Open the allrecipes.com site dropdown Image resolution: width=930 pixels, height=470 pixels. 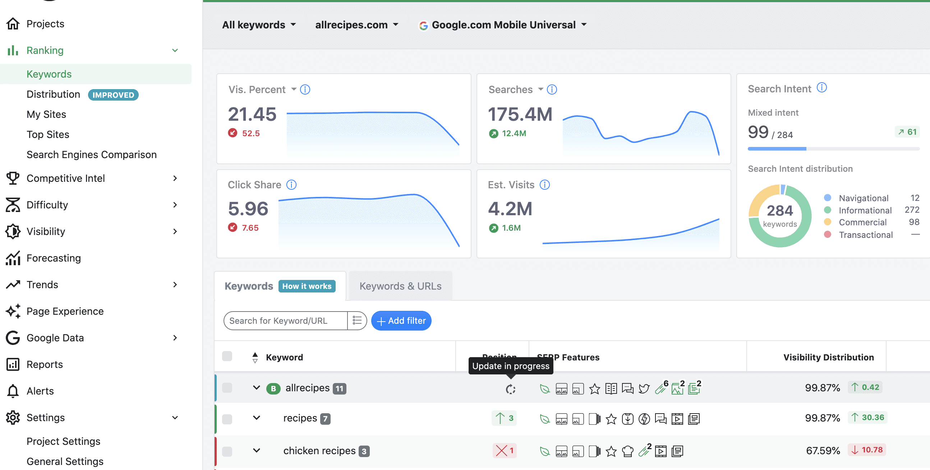click(x=357, y=25)
